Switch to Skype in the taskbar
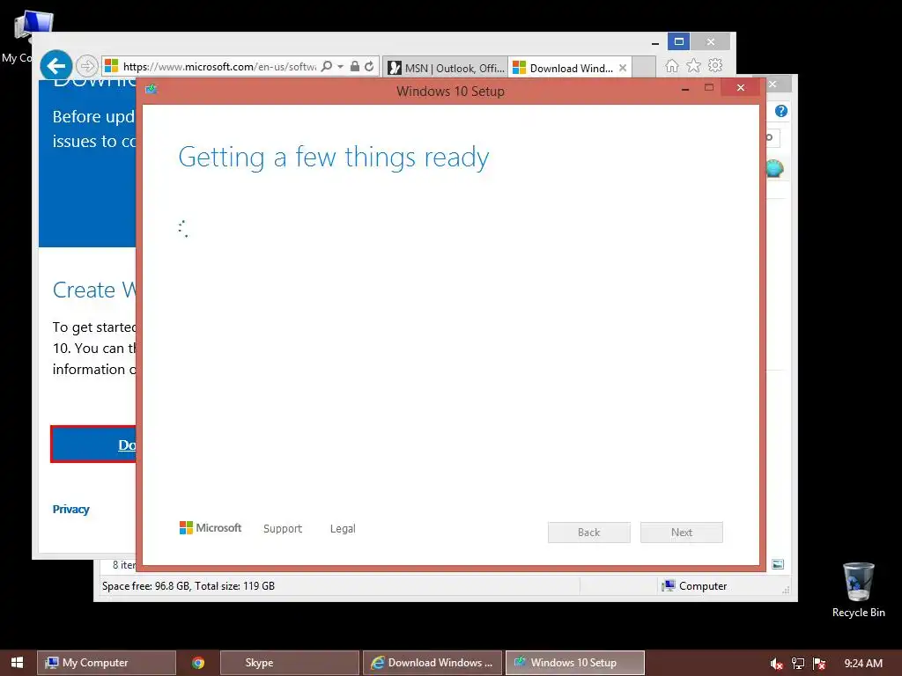This screenshot has height=676, width=902. pos(290,663)
